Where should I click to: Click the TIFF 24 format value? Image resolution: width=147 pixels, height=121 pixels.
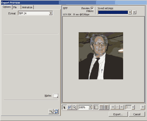(x=34, y=13)
